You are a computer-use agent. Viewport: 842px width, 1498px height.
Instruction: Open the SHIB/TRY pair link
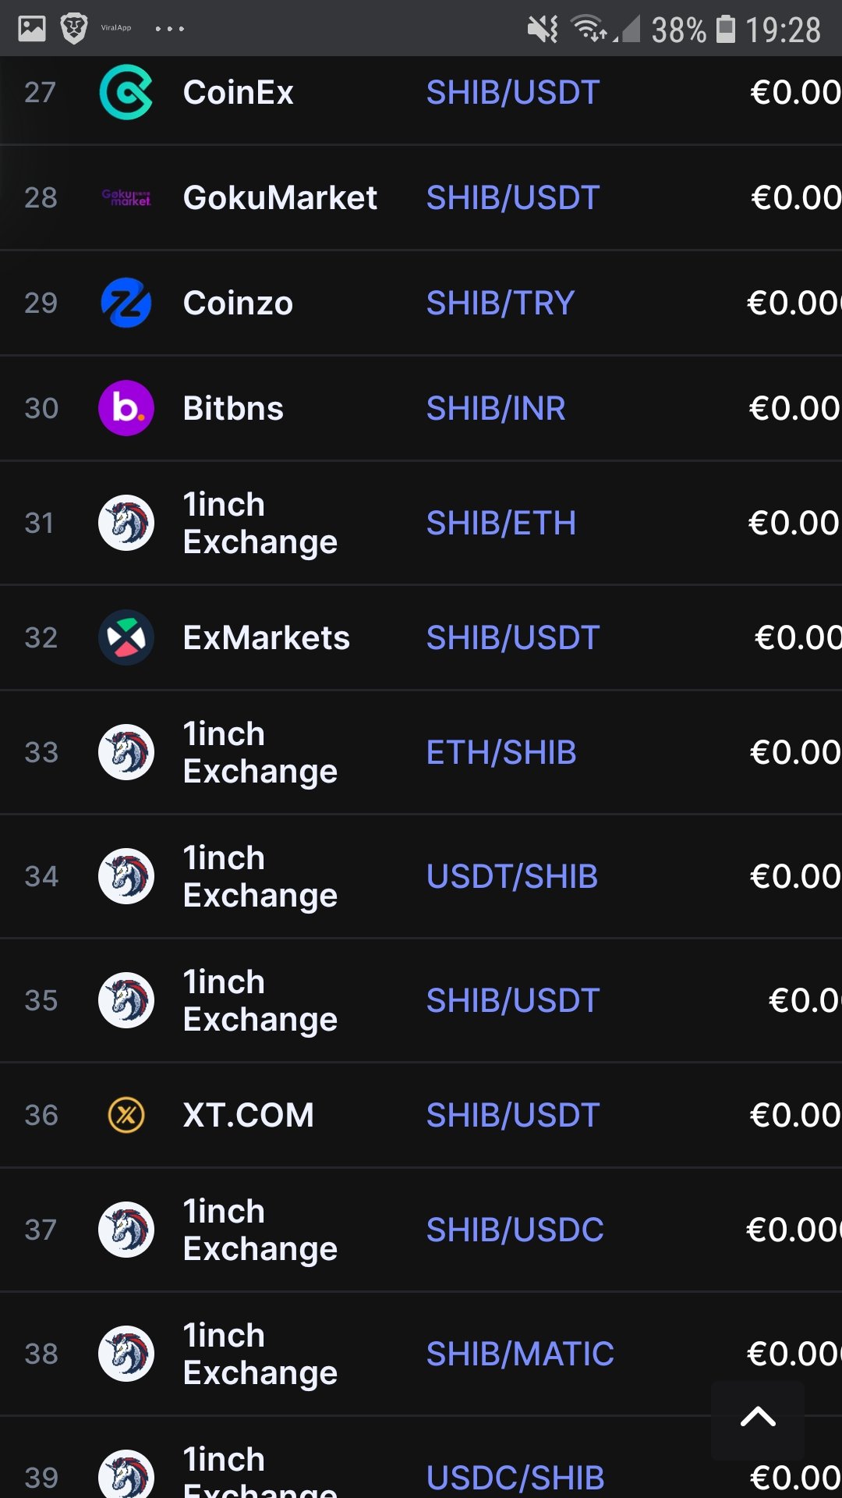point(501,303)
